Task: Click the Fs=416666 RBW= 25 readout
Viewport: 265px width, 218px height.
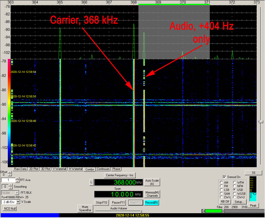Action: pos(15,197)
